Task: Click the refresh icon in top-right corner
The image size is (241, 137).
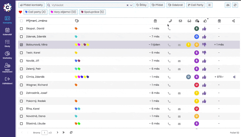Action: click(x=235, y=5)
